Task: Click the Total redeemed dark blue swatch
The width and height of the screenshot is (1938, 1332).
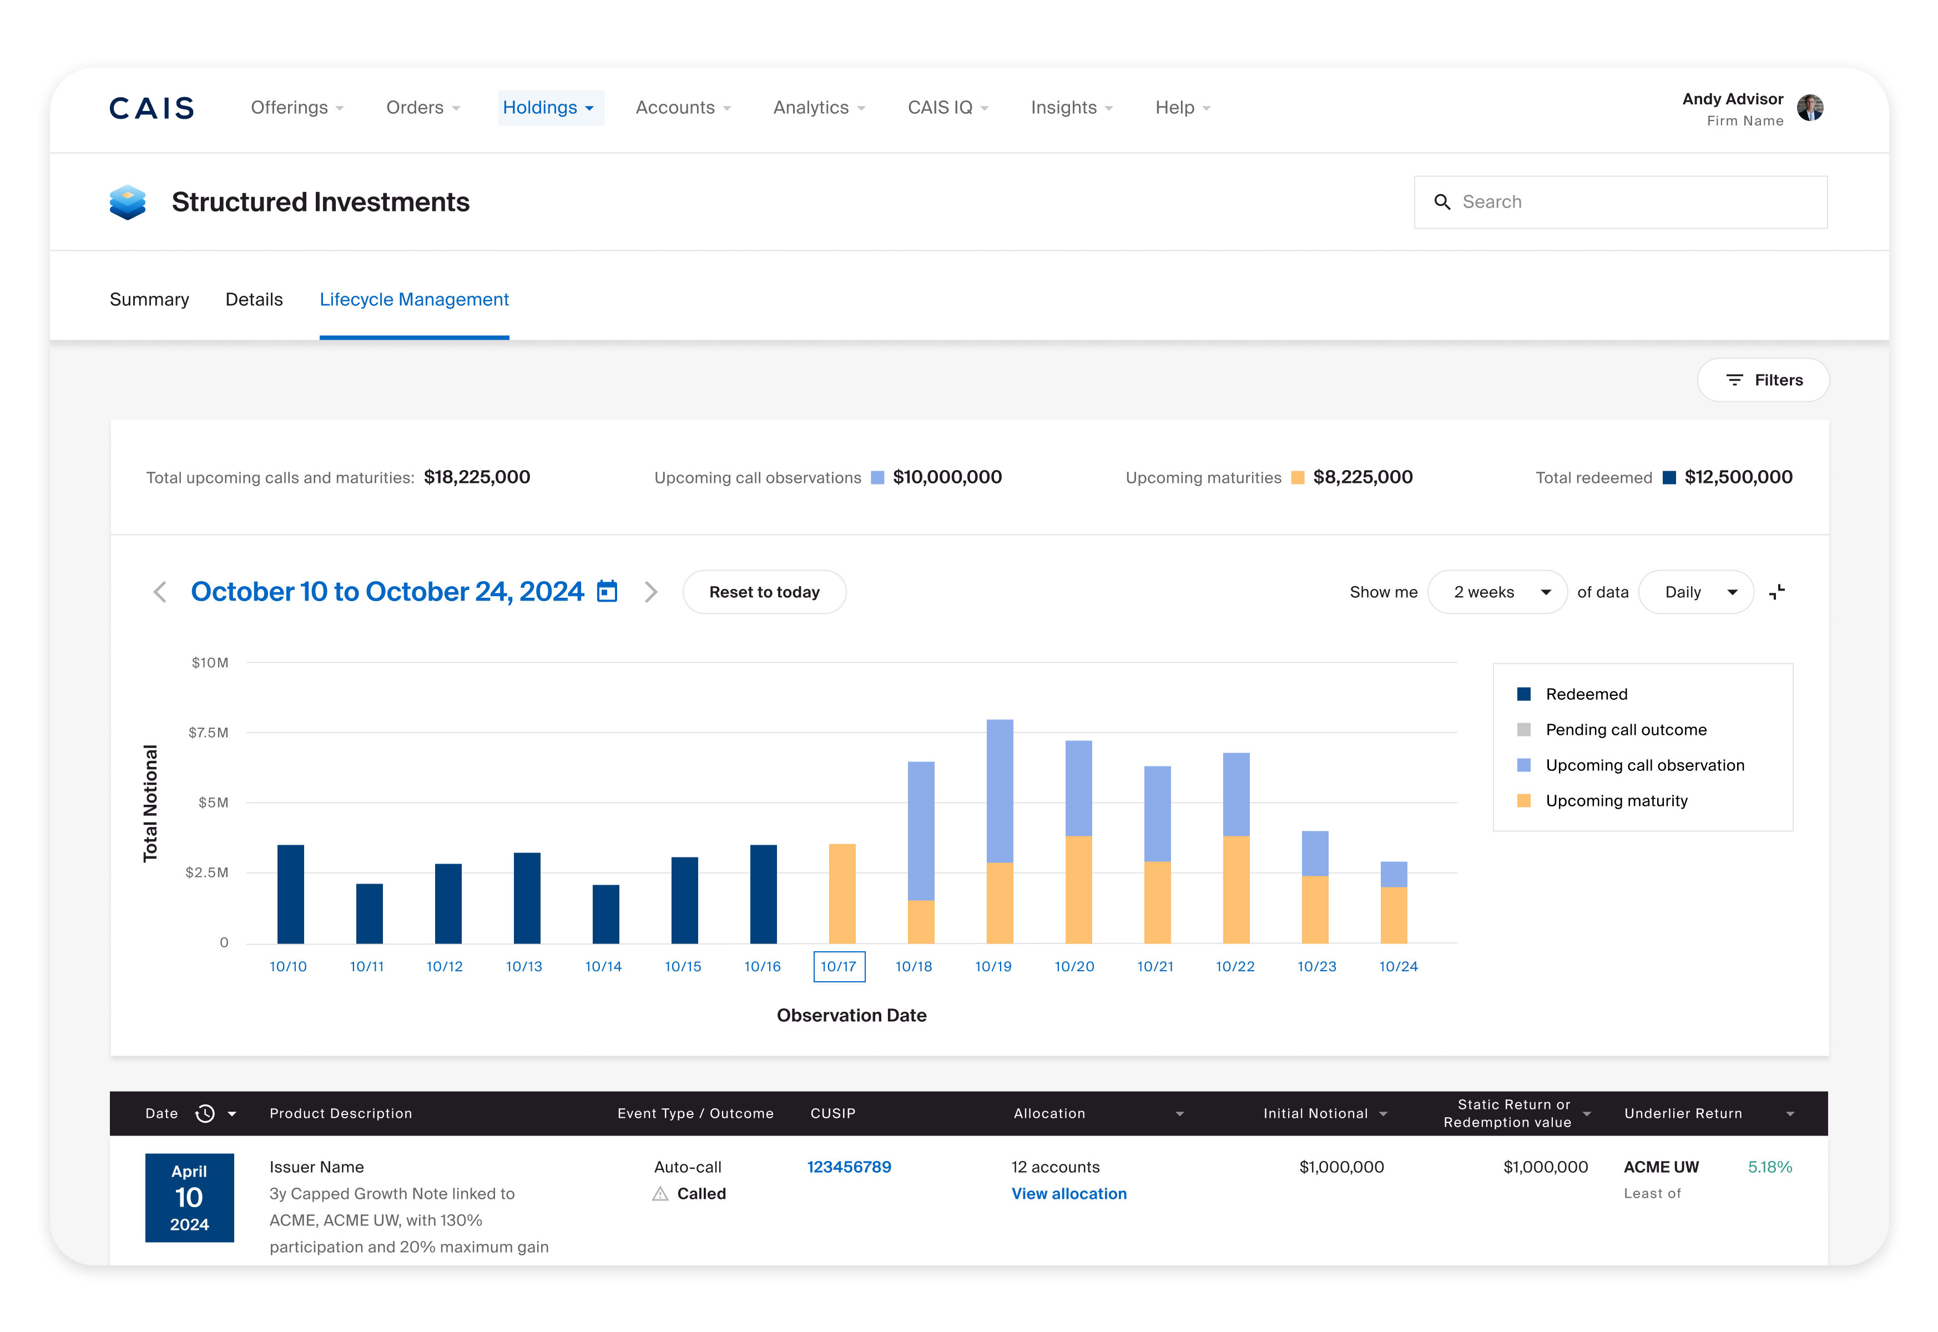Action: point(1668,477)
